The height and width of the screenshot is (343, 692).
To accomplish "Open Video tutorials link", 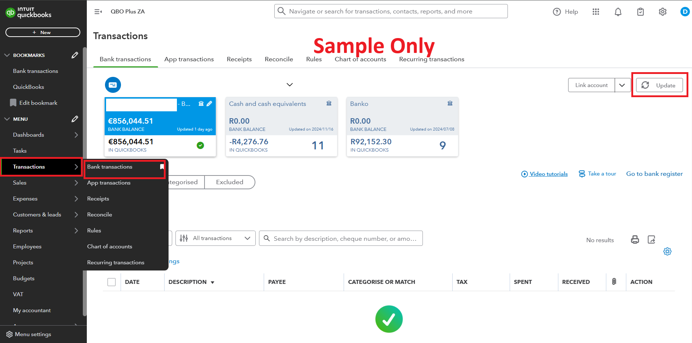I will pyautogui.click(x=545, y=174).
